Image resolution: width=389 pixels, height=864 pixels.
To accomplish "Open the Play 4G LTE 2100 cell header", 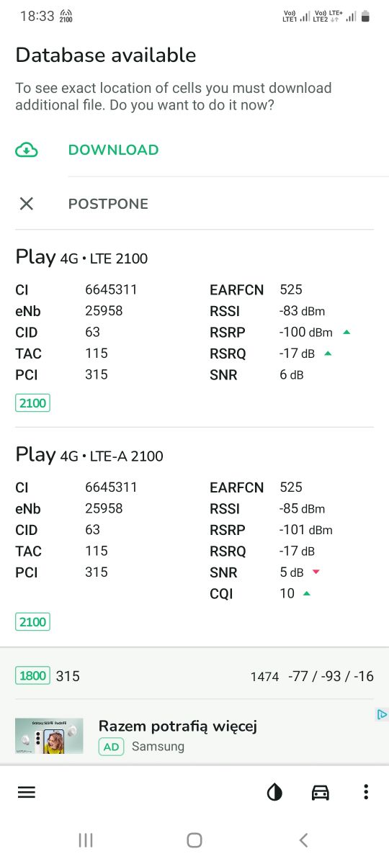I will (81, 258).
